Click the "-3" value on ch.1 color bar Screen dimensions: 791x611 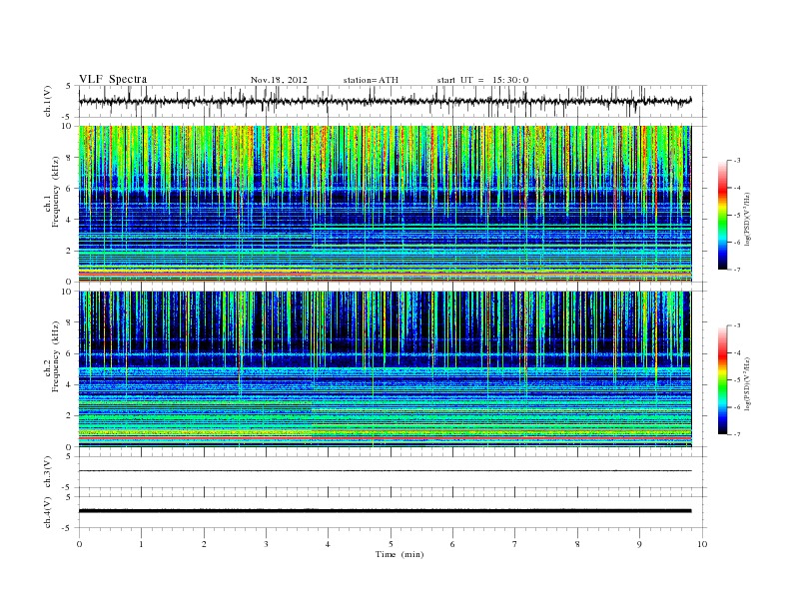(x=736, y=161)
